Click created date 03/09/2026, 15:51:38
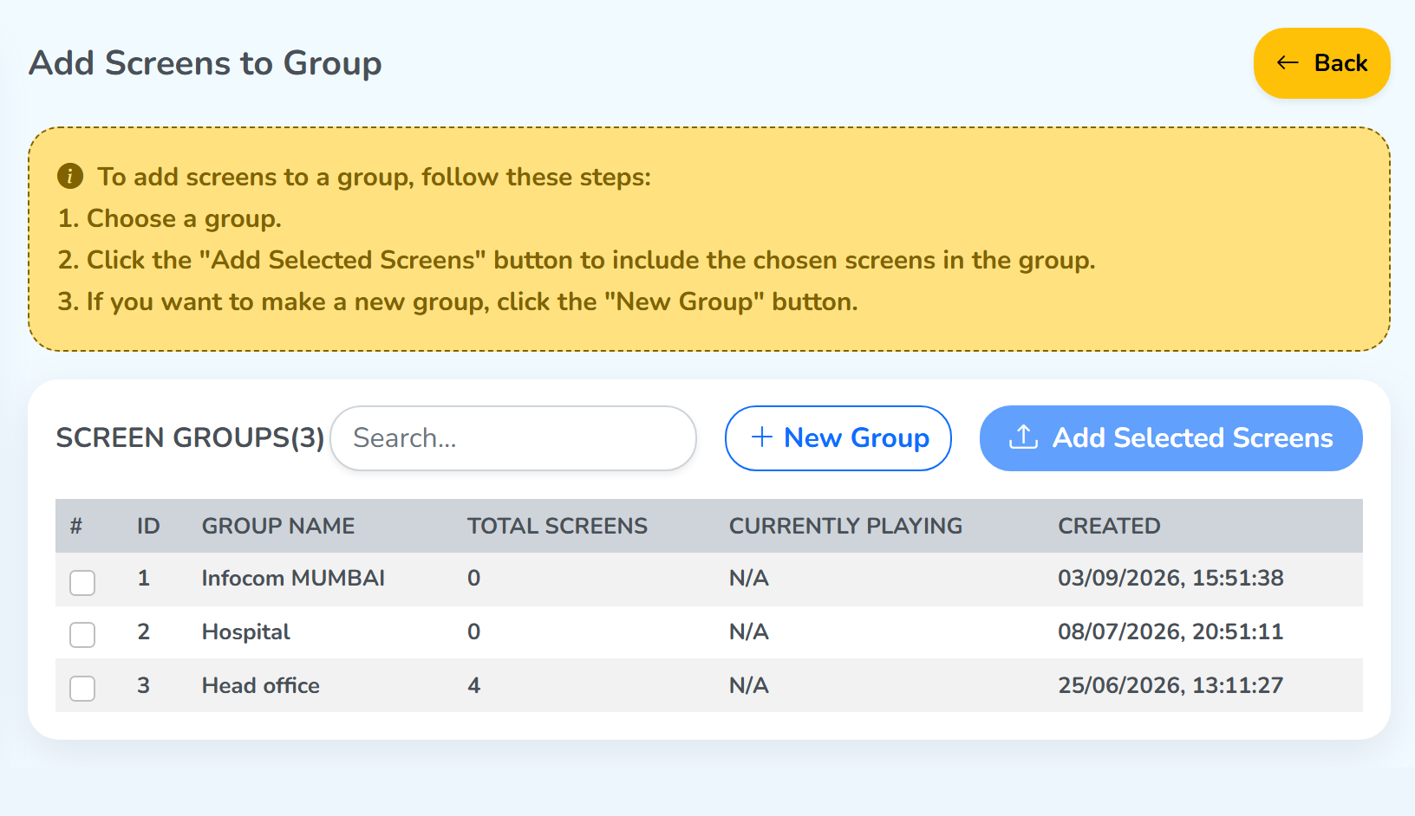The height and width of the screenshot is (816, 1415). [1170, 578]
